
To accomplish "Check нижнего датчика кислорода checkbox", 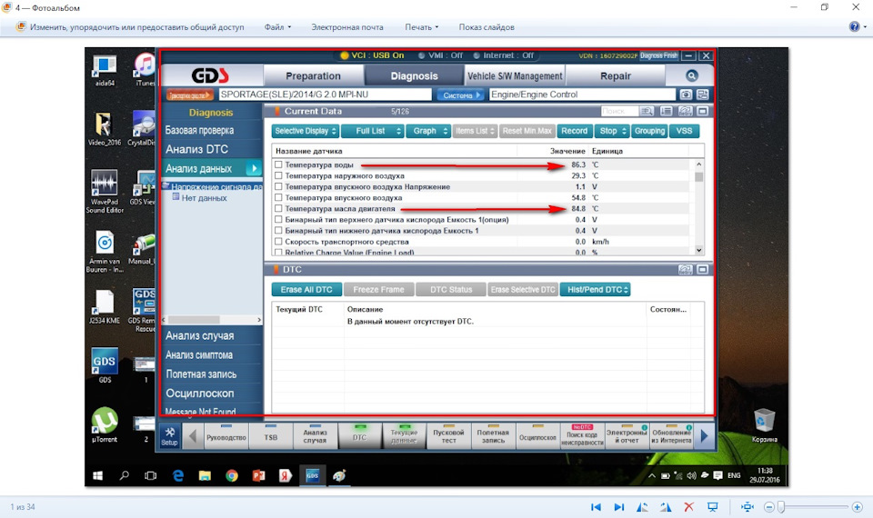I will (x=278, y=230).
